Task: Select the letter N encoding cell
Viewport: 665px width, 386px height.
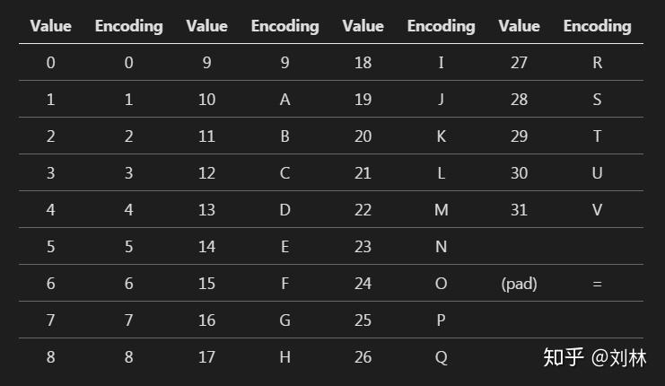Action: click(441, 247)
